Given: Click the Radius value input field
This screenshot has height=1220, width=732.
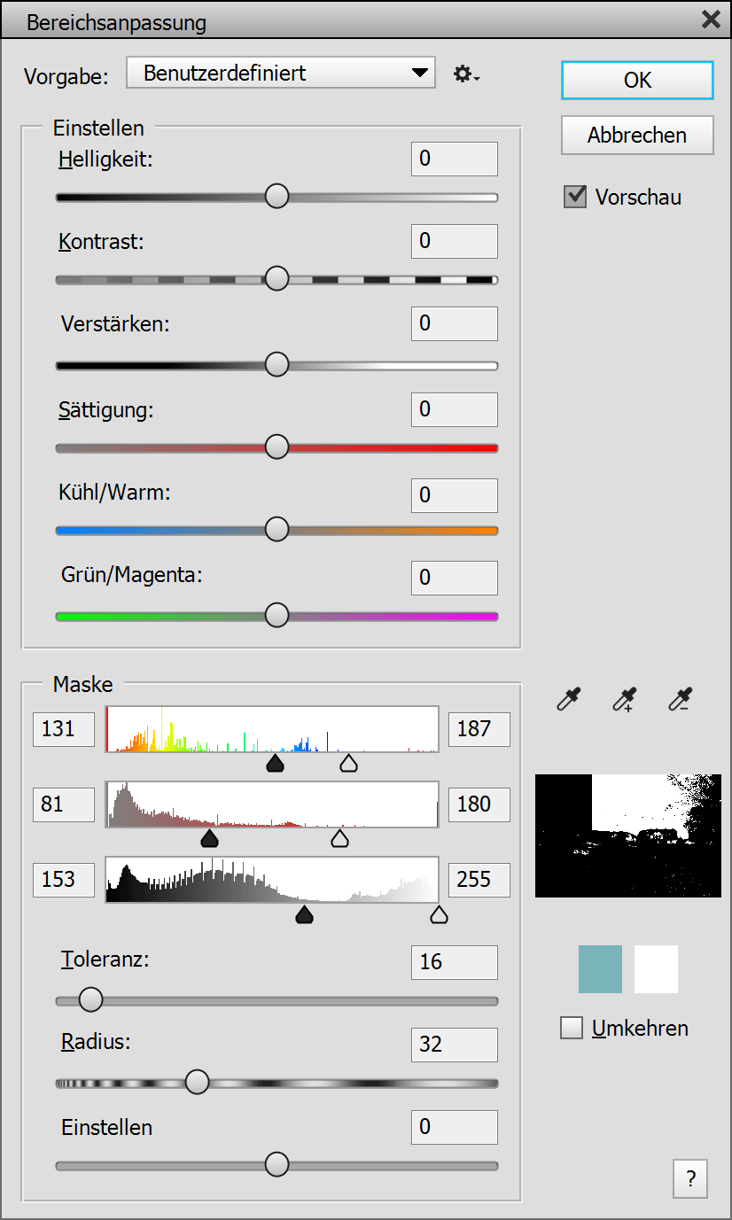Looking at the screenshot, I should (x=454, y=1045).
